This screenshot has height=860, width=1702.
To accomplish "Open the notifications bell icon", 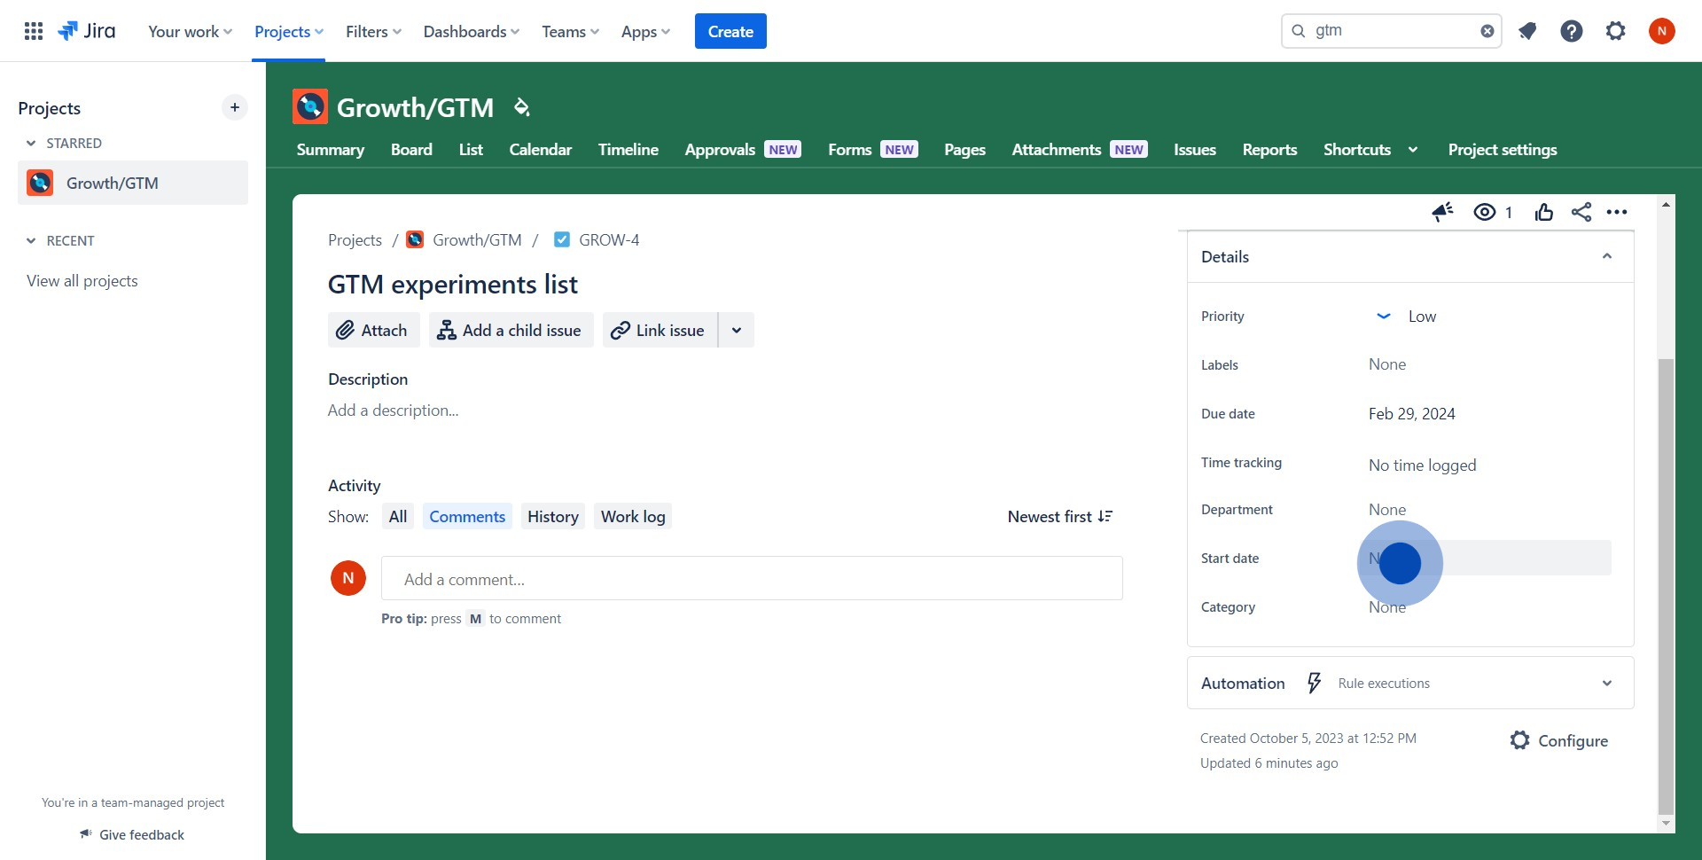I will click(x=1527, y=31).
